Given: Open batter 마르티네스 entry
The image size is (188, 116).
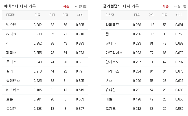Looking at the screenshot, I should click(114, 52).
